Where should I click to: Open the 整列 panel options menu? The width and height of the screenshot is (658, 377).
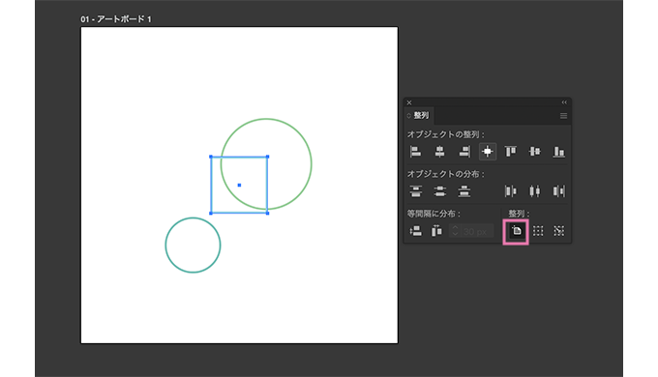[x=563, y=116]
